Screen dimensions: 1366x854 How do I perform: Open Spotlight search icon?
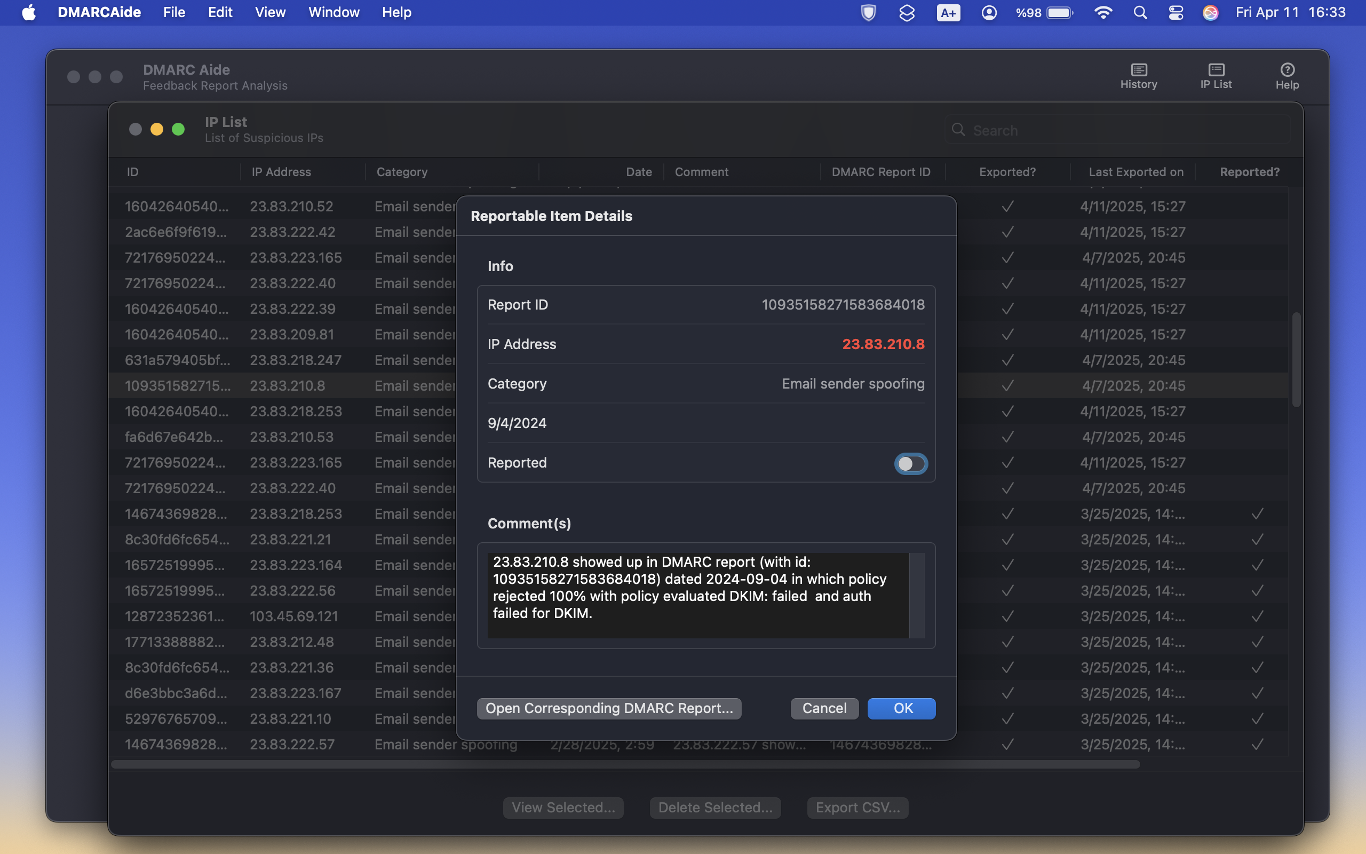click(x=1140, y=12)
